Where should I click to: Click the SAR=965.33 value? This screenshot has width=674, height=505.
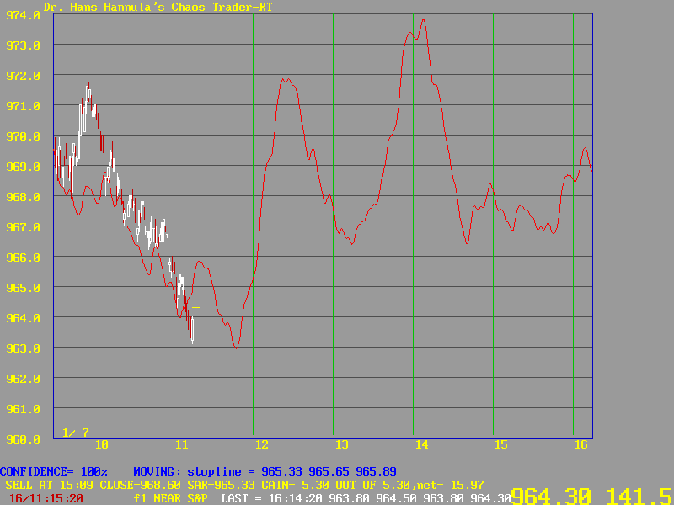tap(221, 486)
